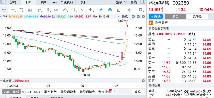
Task: Zoom in chart with plus icon
Action: [133, 16]
